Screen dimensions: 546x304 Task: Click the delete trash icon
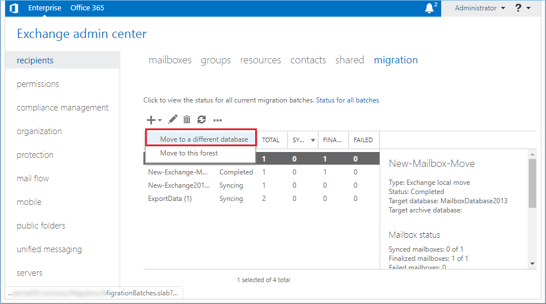(187, 119)
